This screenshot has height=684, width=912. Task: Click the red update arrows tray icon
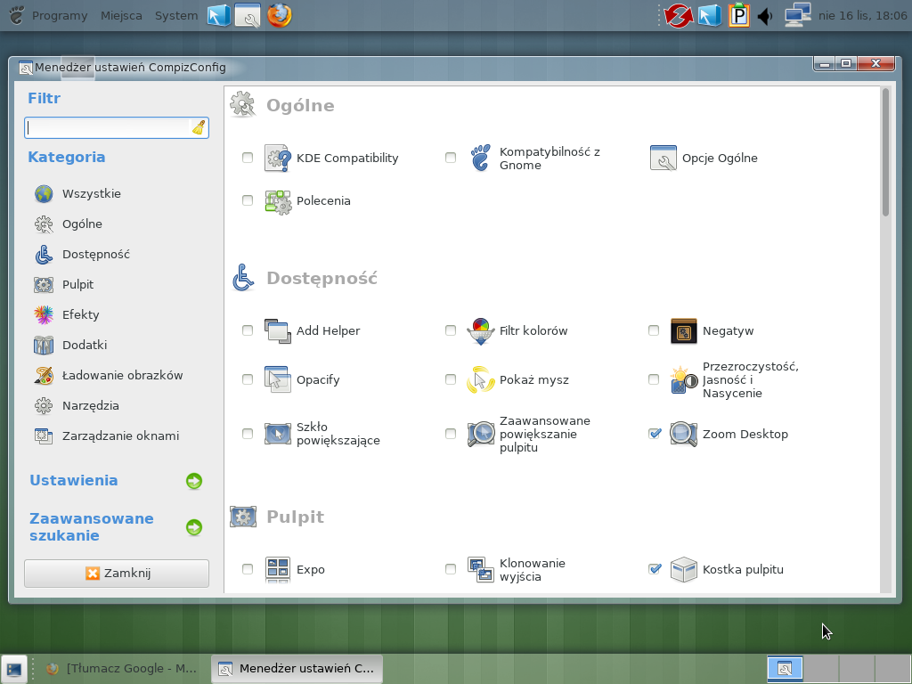678,16
